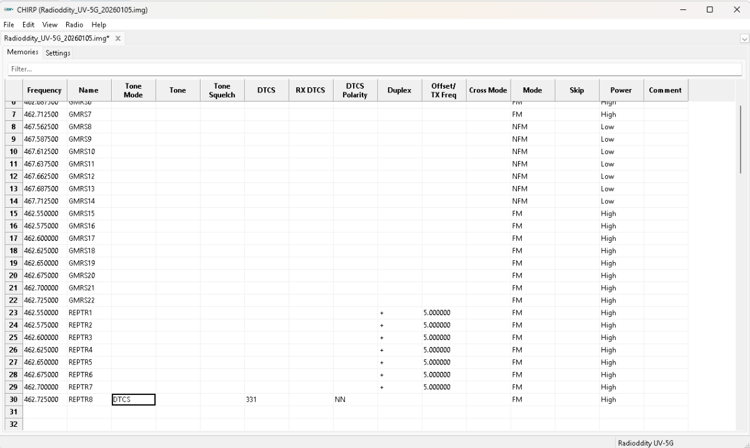
Task: Open the Help menu
Action: 99,25
